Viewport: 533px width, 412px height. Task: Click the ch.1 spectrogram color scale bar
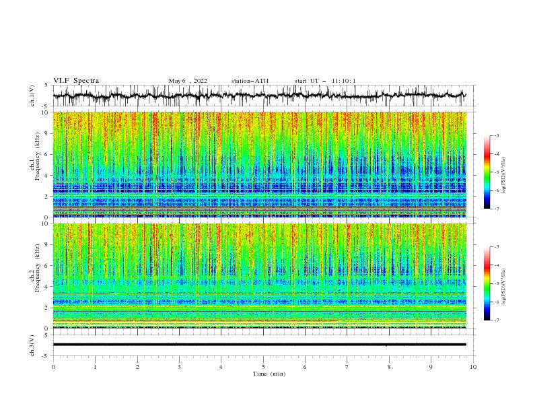(487, 172)
